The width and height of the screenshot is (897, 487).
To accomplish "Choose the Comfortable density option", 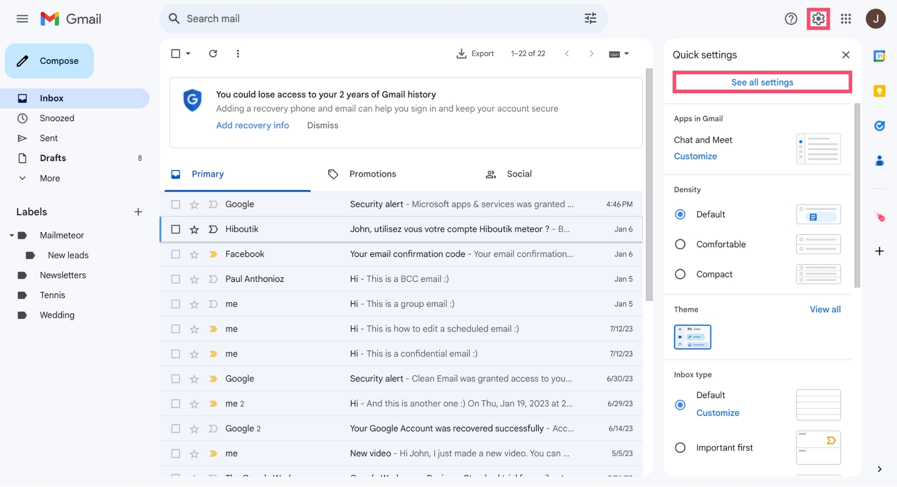I will tap(680, 244).
